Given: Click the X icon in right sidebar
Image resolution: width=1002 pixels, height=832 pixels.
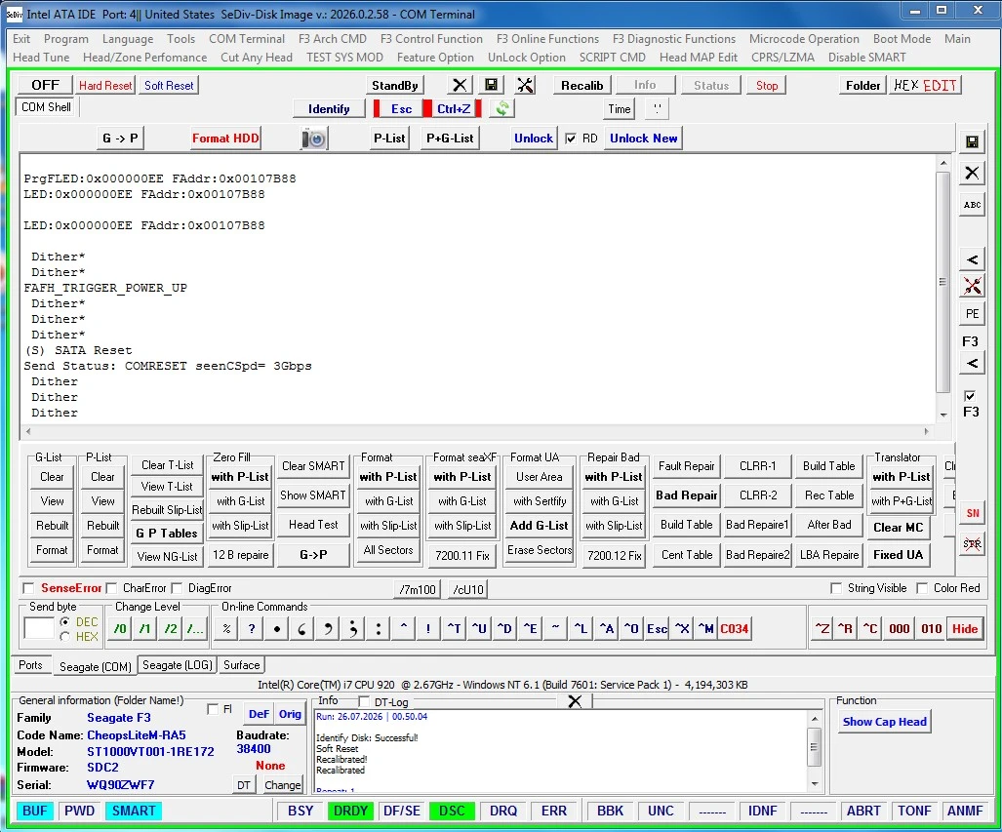Looking at the screenshot, I should (972, 173).
